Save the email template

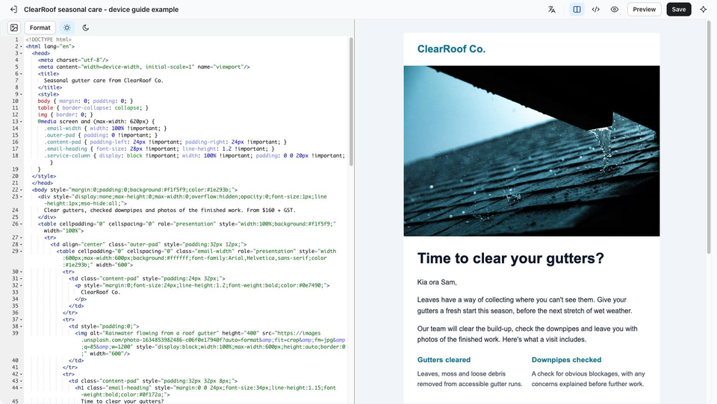click(679, 9)
